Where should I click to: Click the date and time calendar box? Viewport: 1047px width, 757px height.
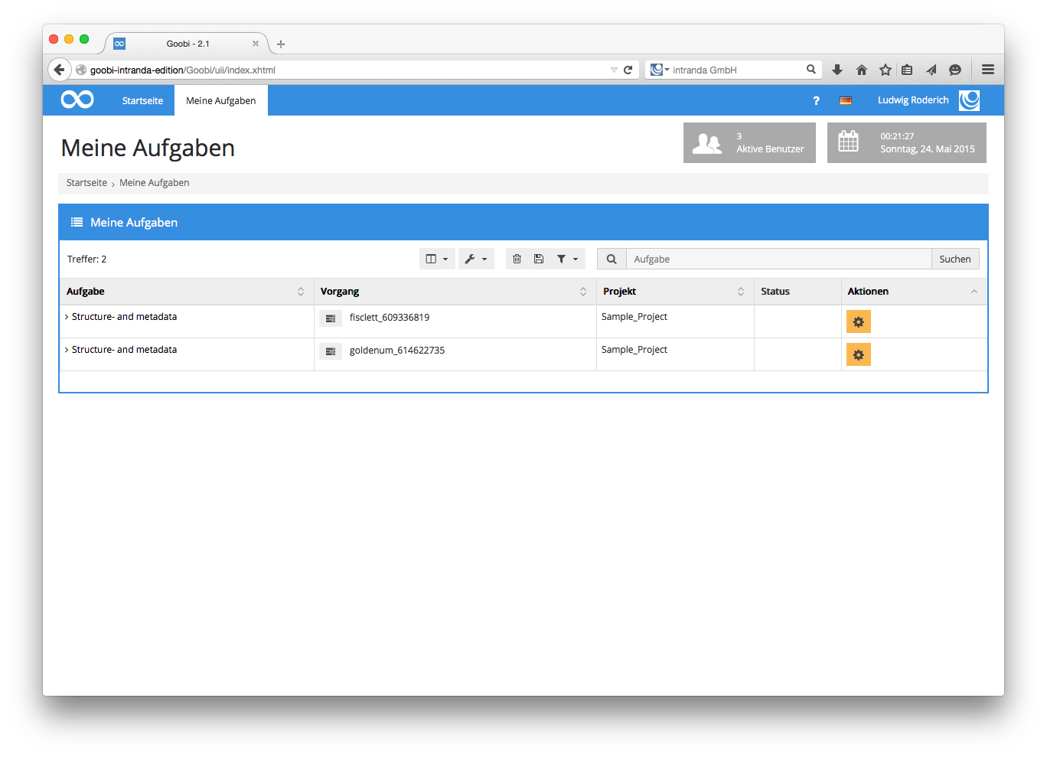(907, 142)
